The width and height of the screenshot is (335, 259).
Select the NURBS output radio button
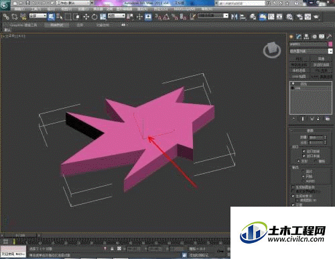click(304, 181)
